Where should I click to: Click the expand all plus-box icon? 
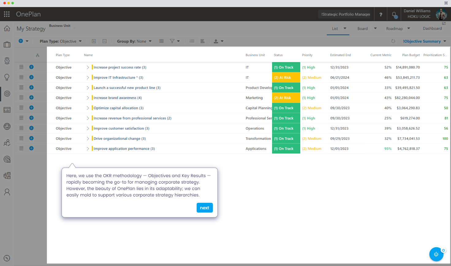point(94,41)
